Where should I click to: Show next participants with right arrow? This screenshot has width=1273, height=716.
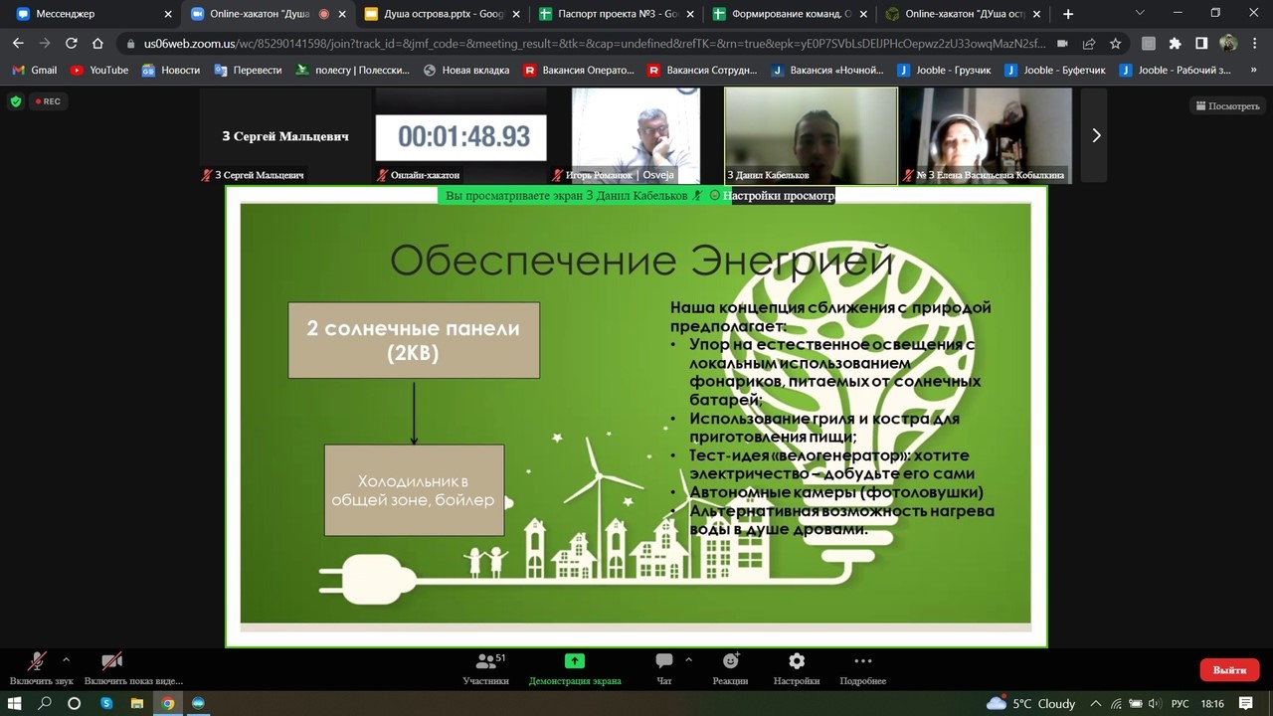point(1096,135)
